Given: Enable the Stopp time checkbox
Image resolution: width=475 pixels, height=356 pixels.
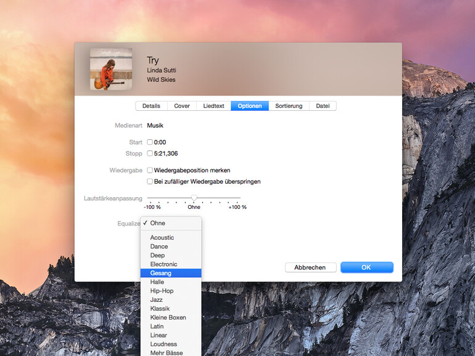Looking at the screenshot, I should (150, 153).
